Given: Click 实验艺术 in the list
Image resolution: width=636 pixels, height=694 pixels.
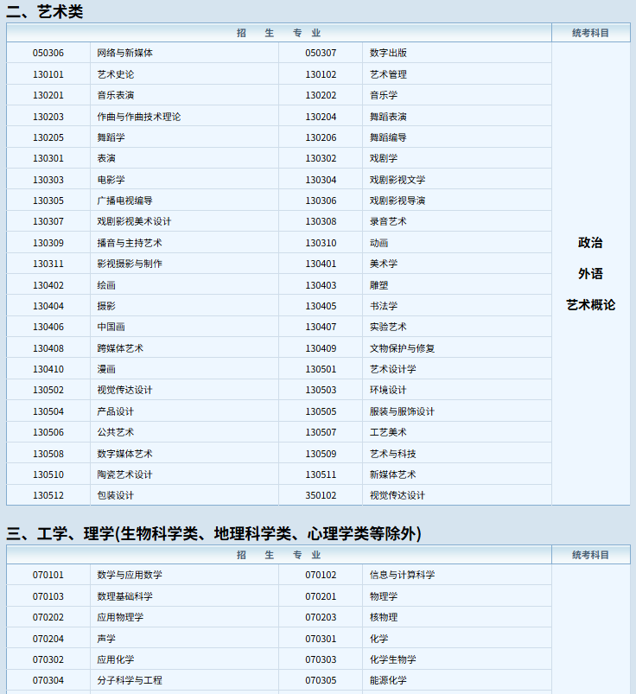Looking at the screenshot, I should [x=388, y=327].
